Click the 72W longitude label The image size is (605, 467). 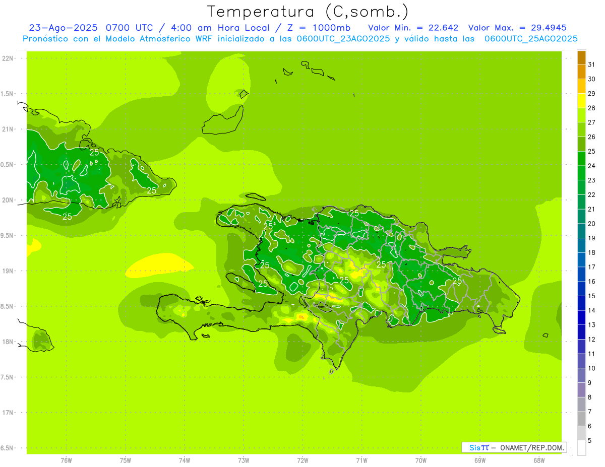coord(302,460)
